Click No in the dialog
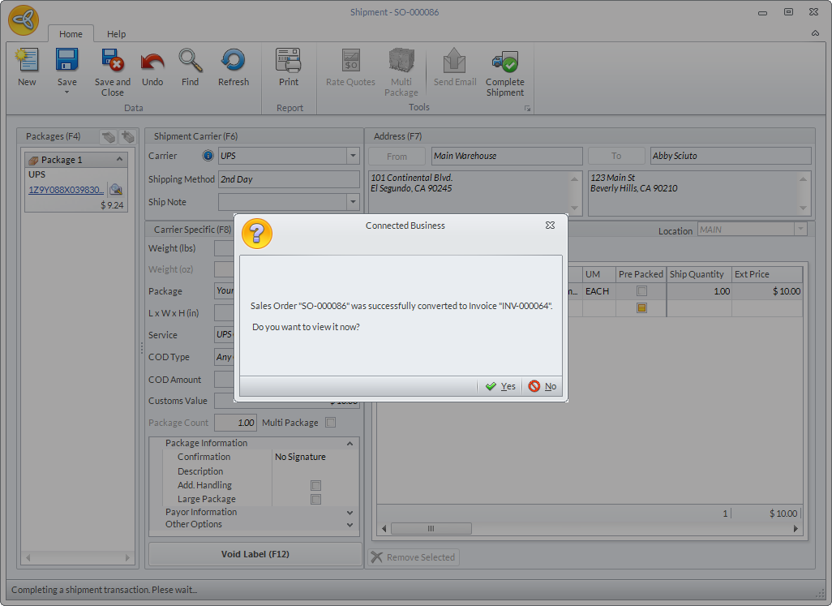This screenshot has height=606, width=832. pyautogui.click(x=543, y=387)
